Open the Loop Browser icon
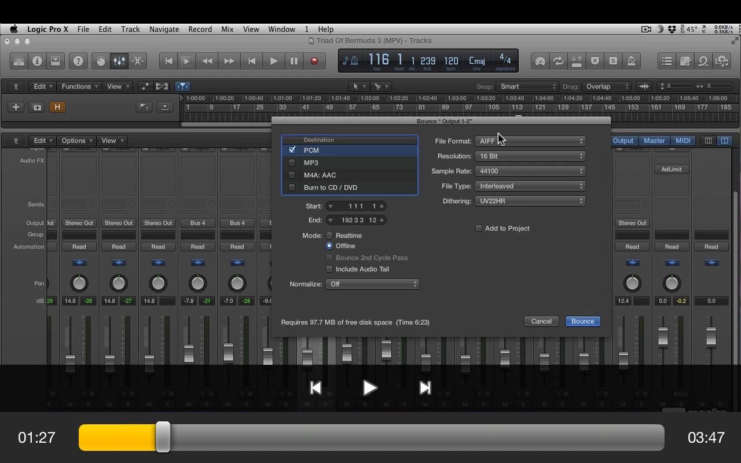The width and height of the screenshot is (741, 463). tap(703, 61)
